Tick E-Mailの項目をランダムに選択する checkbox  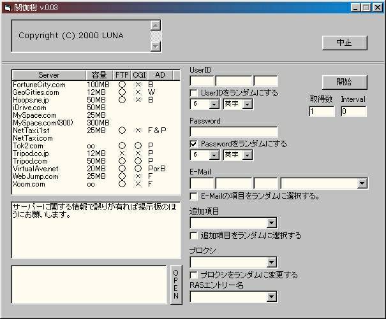pos(194,196)
